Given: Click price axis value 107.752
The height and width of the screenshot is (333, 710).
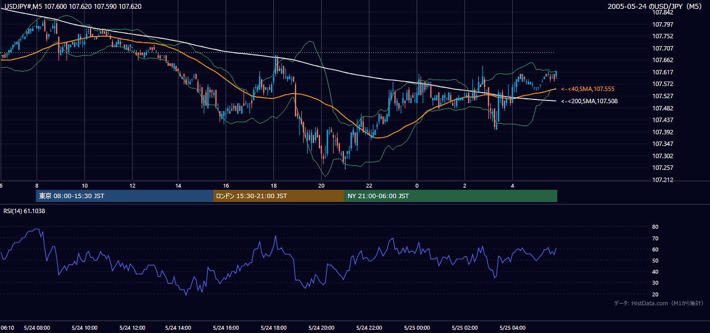Looking at the screenshot, I should click(x=662, y=36).
